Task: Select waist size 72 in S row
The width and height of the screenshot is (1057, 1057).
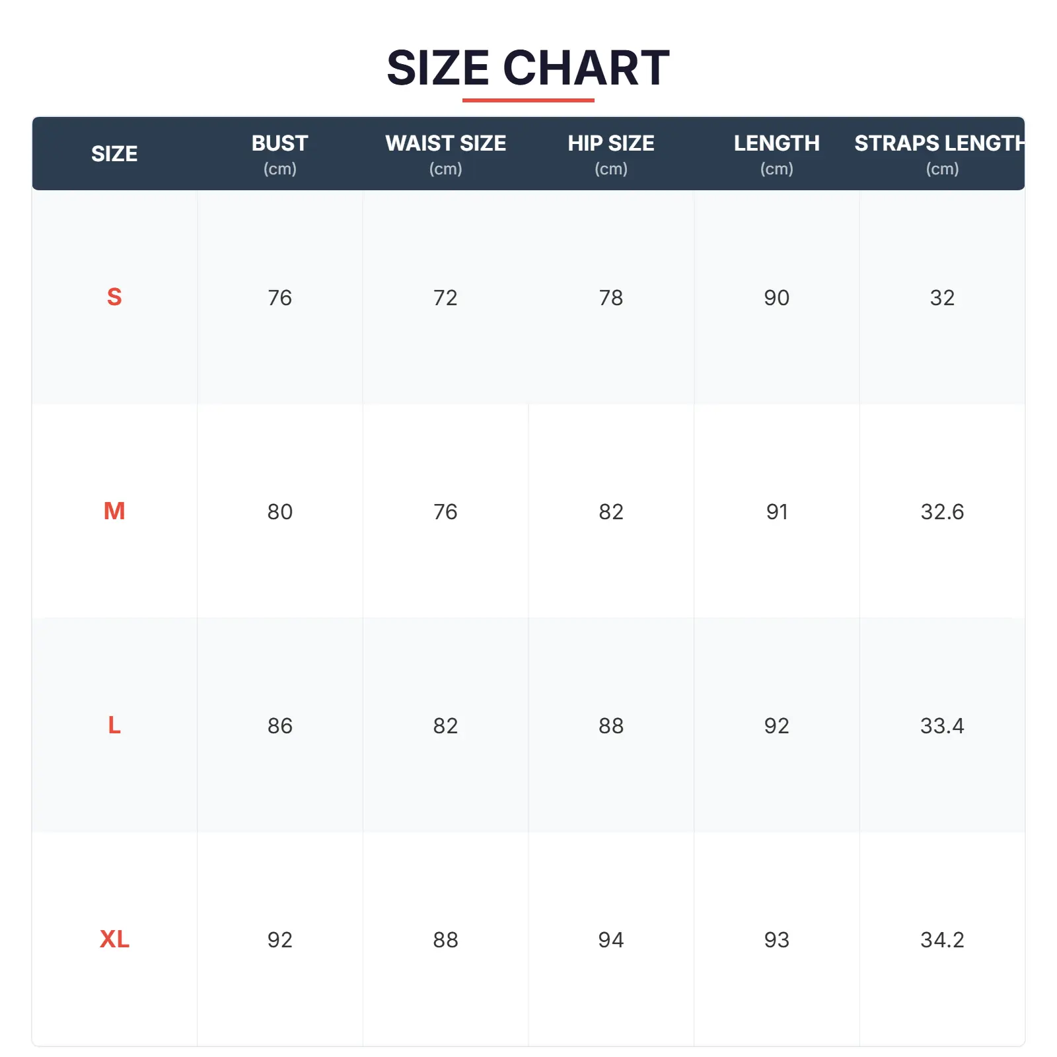Action: pos(445,298)
